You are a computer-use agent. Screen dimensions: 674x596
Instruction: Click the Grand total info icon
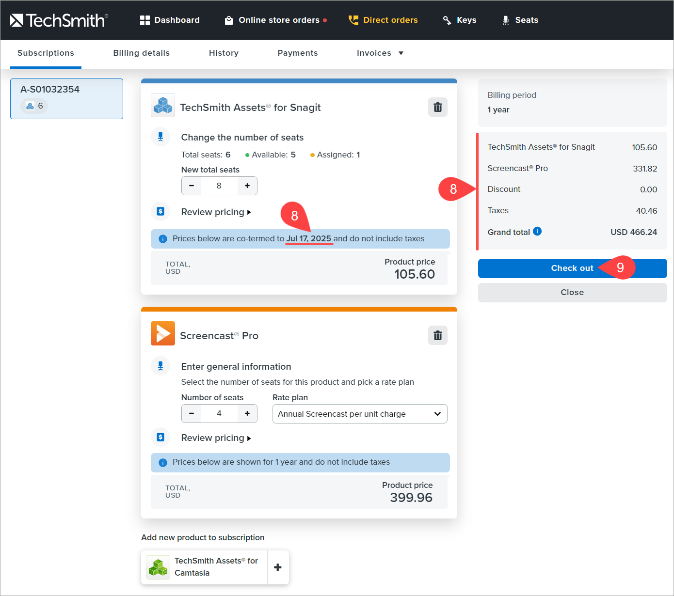537,232
